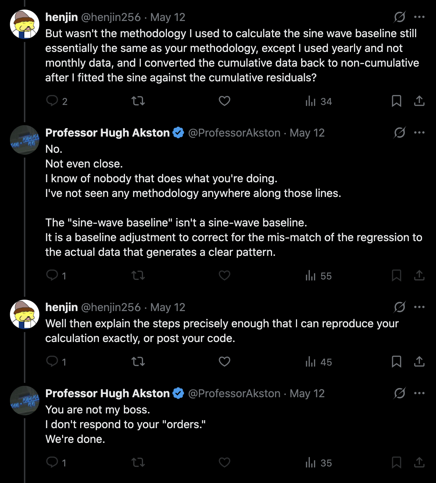Bookmark henjin's first tweet
The height and width of the screenshot is (483, 436).
[396, 101]
